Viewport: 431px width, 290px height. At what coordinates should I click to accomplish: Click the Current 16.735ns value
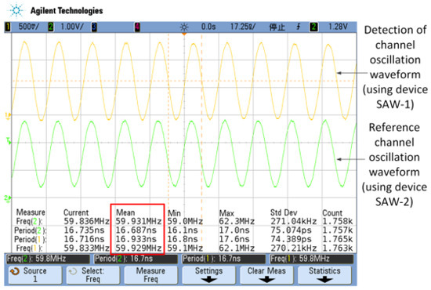point(84,230)
